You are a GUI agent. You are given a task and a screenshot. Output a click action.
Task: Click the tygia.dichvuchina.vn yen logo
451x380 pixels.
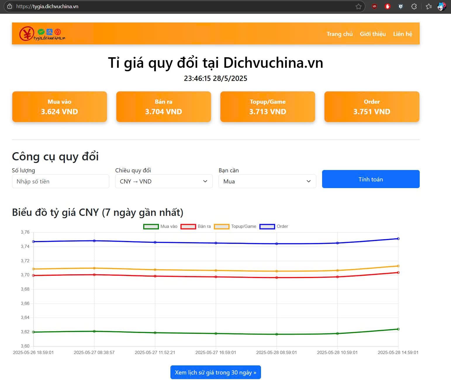pos(42,34)
